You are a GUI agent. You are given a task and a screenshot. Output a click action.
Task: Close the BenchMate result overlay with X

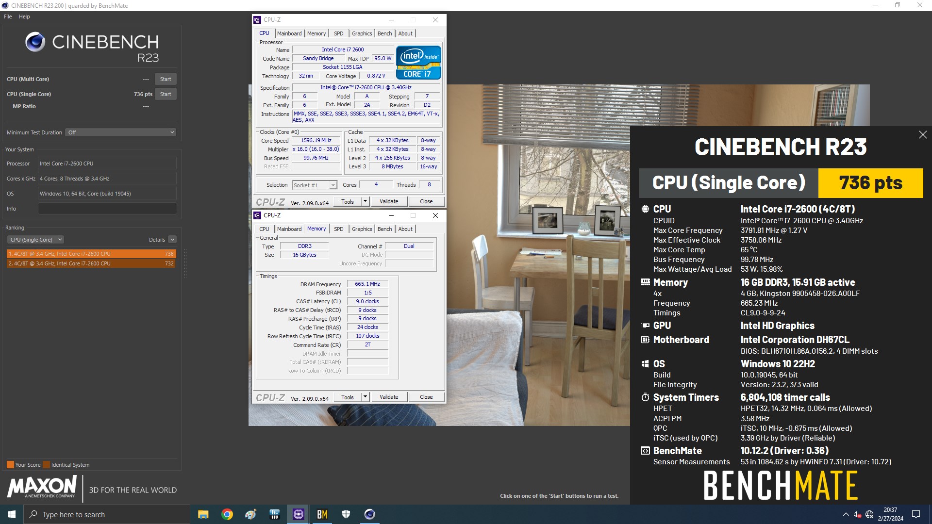click(x=923, y=135)
